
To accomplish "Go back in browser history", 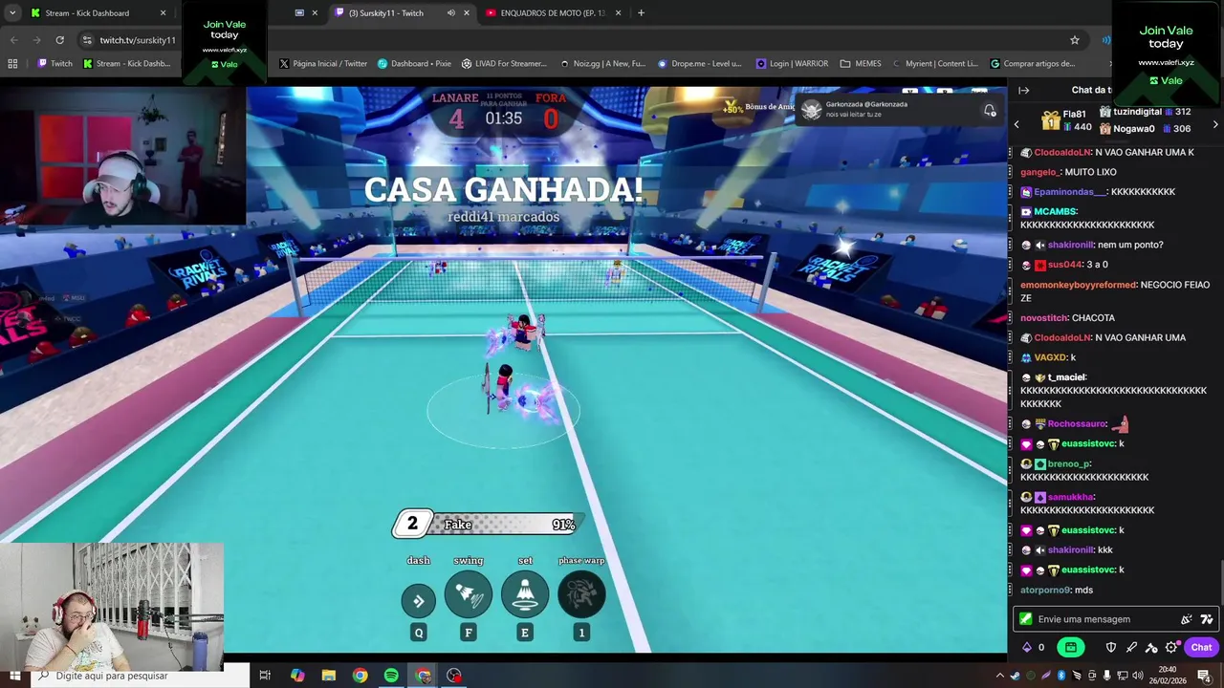I will pyautogui.click(x=13, y=40).
